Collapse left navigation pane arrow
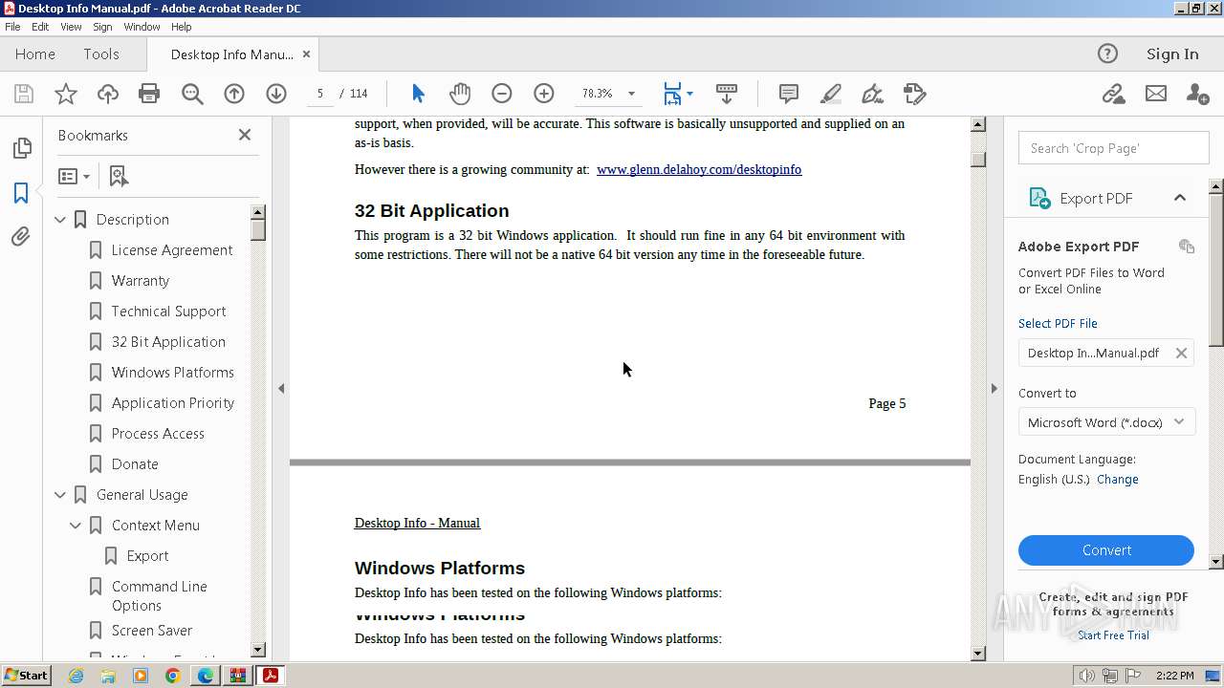1224x688 pixels. (281, 388)
